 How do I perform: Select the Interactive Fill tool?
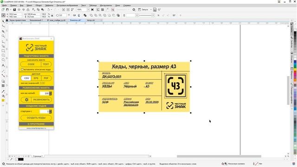pyautogui.click(x=3, y=96)
